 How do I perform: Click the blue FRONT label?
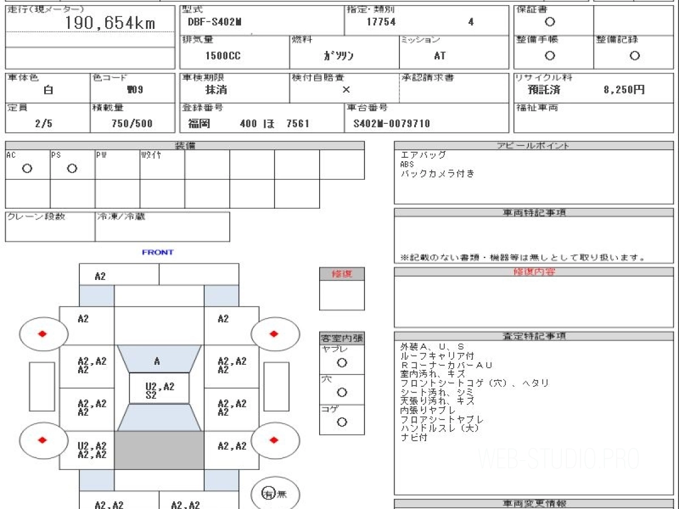[x=157, y=252]
